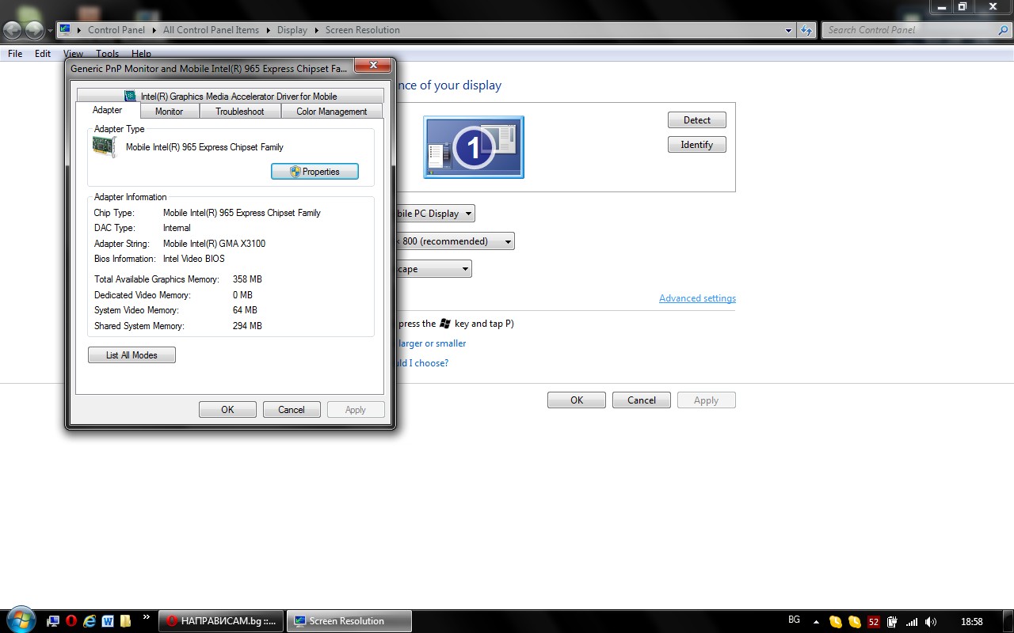Click the Screen Resolution taskbar button
The width and height of the screenshot is (1014, 633).
tap(349, 621)
